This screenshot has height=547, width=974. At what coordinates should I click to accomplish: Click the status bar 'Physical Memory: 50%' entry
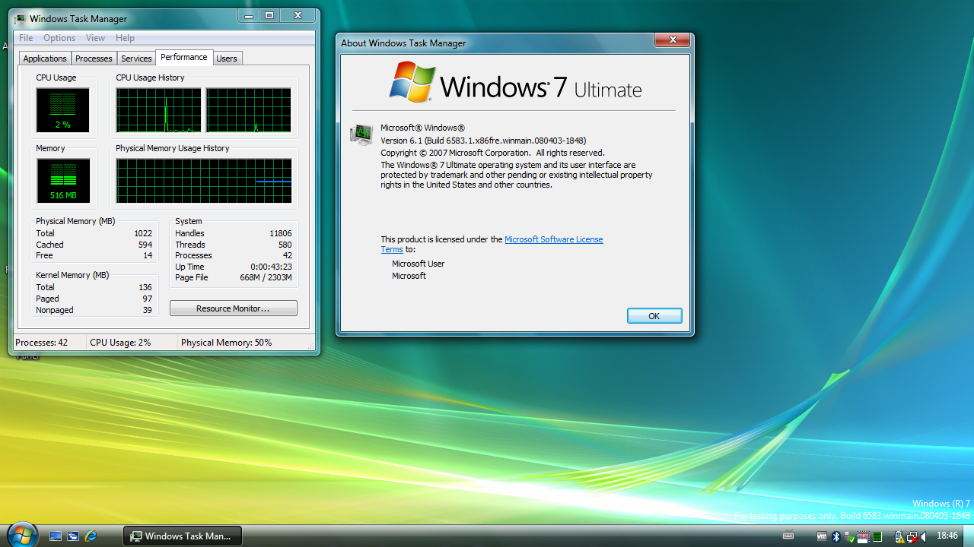[x=226, y=343]
